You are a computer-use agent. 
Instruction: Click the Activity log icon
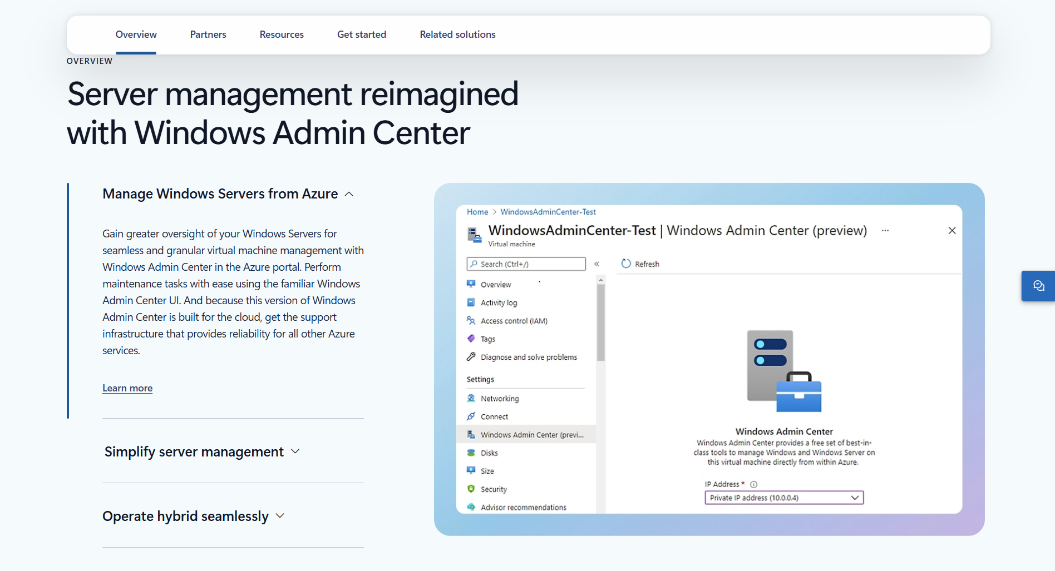coord(471,302)
